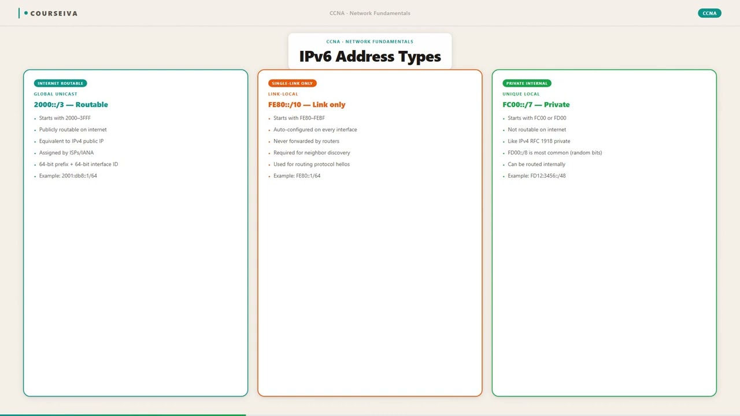740x416 pixels.
Task: Click the '2000::/3 — Routable' heading
Action: 71,105
